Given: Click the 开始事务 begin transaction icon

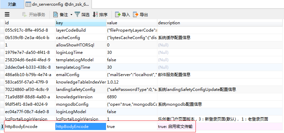Looking at the screenshot, I should 25,14.
